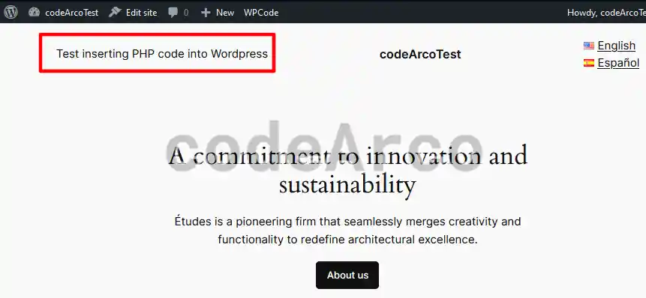Open the WPCode admin bar menu

click(261, 13)
